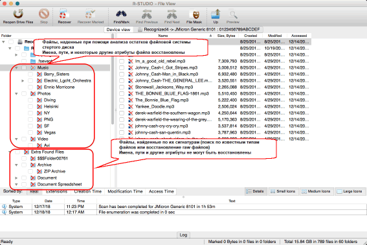The height and width of the screenshot is (245, 367).
Task: Select the Extensions sorting tab
Action: pos(56,192)
